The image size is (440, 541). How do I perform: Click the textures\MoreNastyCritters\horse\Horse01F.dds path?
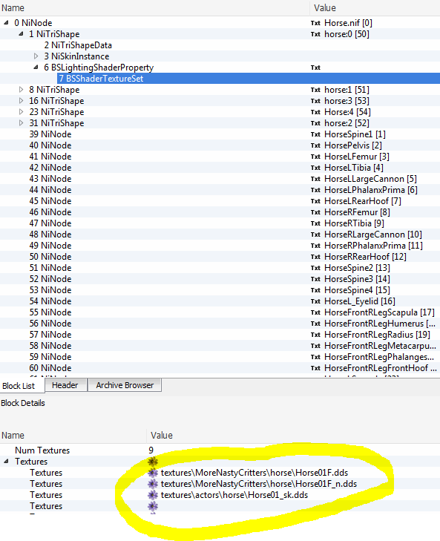pos(255,473)
